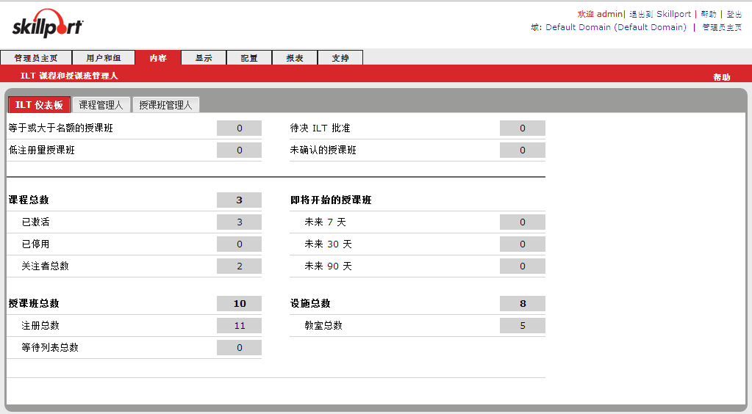The image size is (752, 414).
Task: Click the 教室总数 count of 5
Action: click(x=522, y=325)
